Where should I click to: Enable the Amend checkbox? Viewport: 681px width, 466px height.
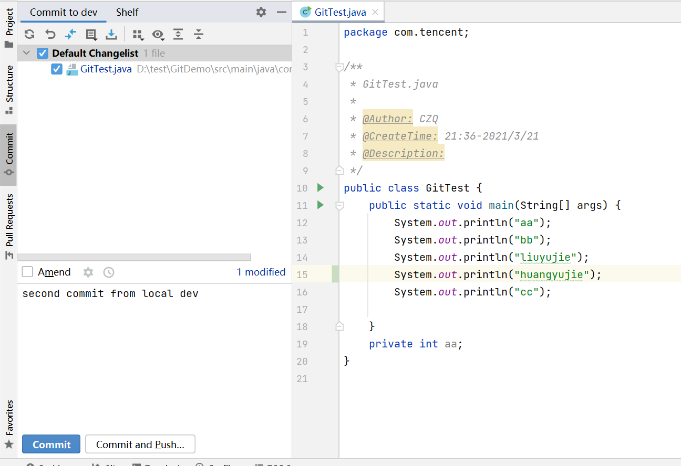click(27, 272)
